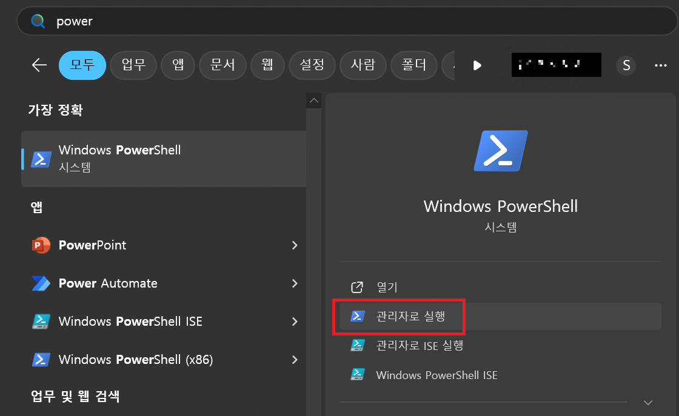Choose 관리자로 실행 to run as admin

click(x=500, y=316)
